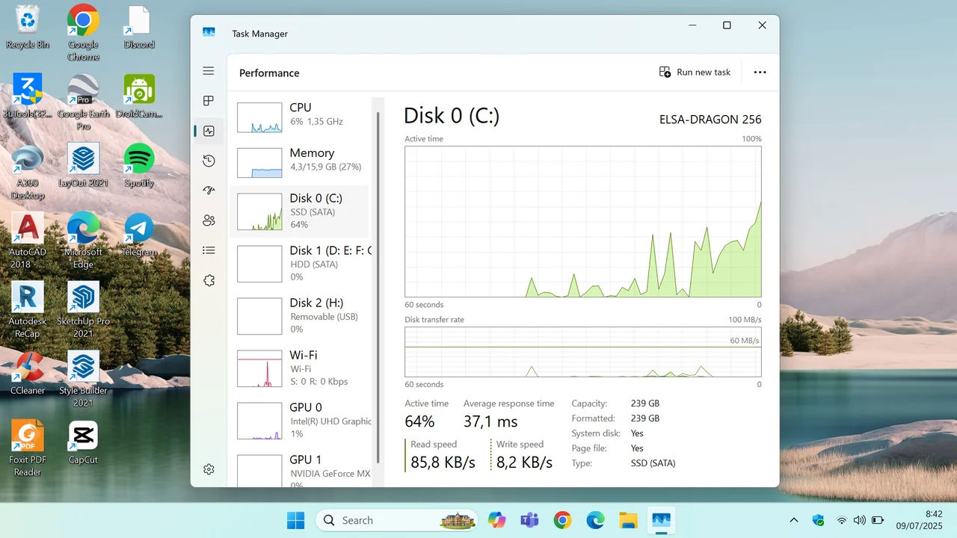Open CapCut desktop shortcut
The height and width of the screenshot is (538, 957).
click(83, 442)
